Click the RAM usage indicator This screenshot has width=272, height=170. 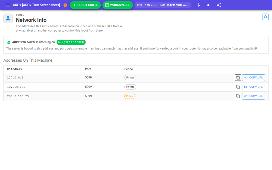coord(174,5)
